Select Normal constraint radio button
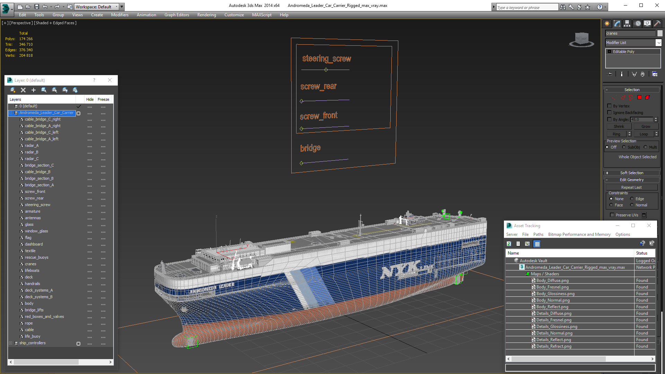This screenshot has width=665, height=374. point(632,205)
